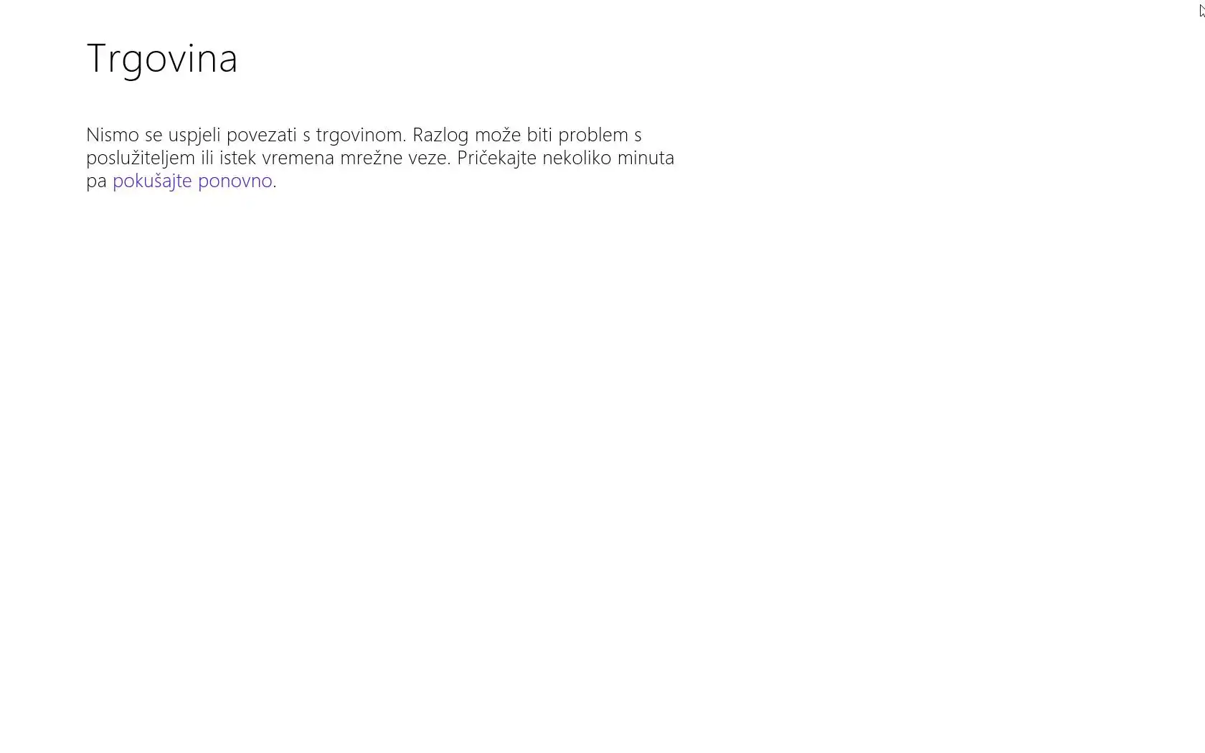Click the word 'može' in the first line
The width and height of the screenshot is (1205, 753).
(x=498, y=135)
